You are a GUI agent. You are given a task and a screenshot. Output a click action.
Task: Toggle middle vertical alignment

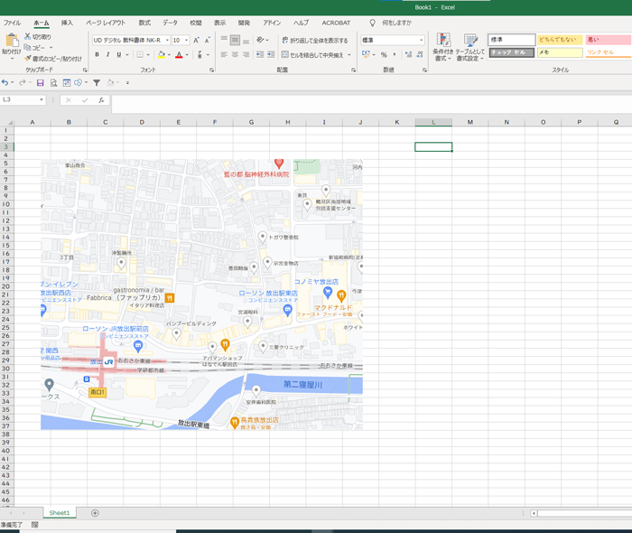point(235,40)
